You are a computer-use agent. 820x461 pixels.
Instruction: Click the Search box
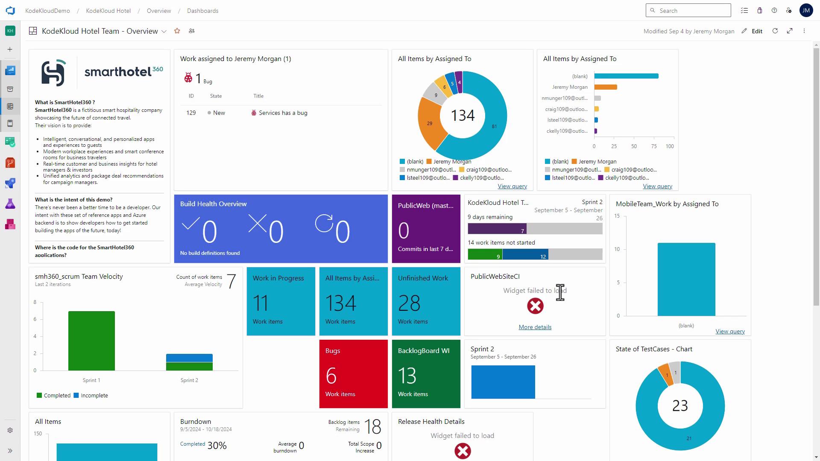click(x=688, y=11)
